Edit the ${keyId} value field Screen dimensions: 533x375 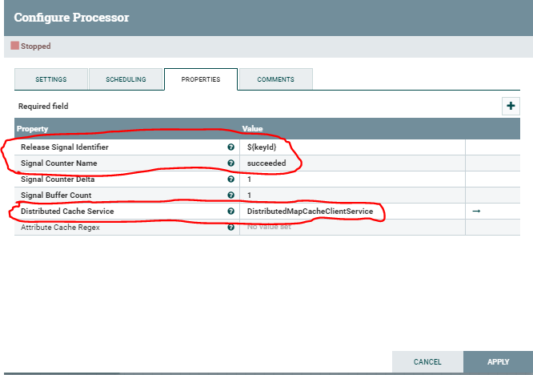pyautogui.click(x=352, y=147)
